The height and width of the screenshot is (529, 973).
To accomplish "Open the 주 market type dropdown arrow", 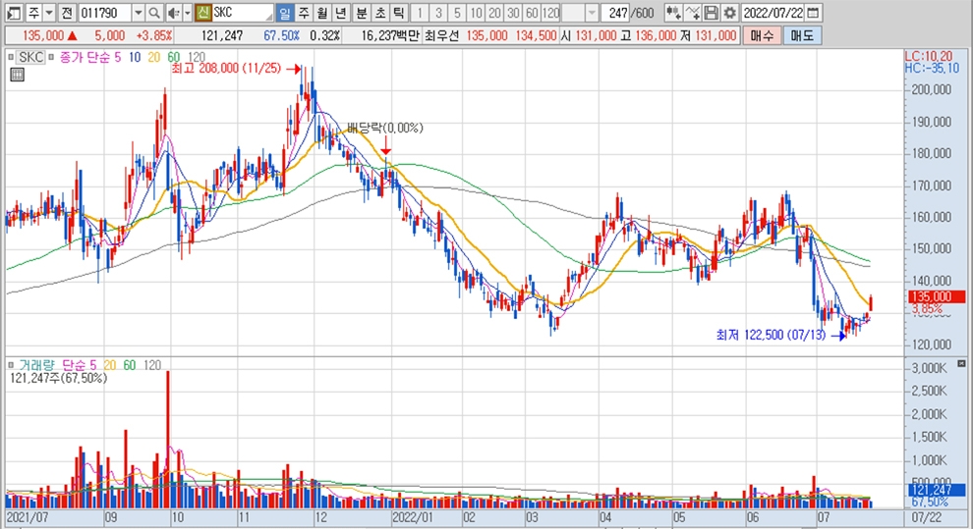I will click(48, 13).
